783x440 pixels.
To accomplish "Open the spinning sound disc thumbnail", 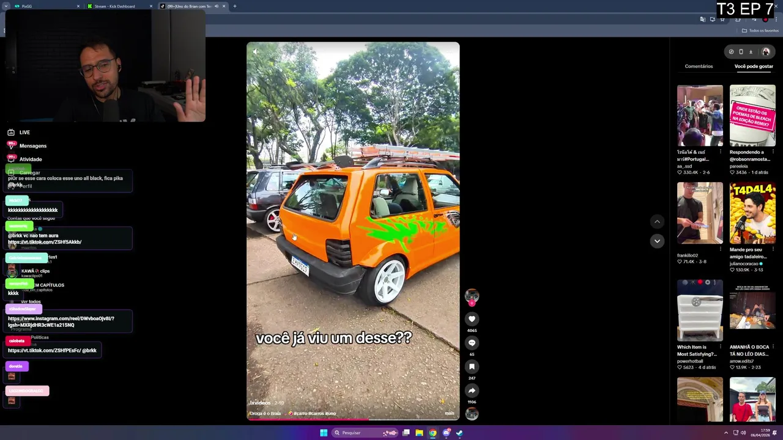I will (472, 414).
